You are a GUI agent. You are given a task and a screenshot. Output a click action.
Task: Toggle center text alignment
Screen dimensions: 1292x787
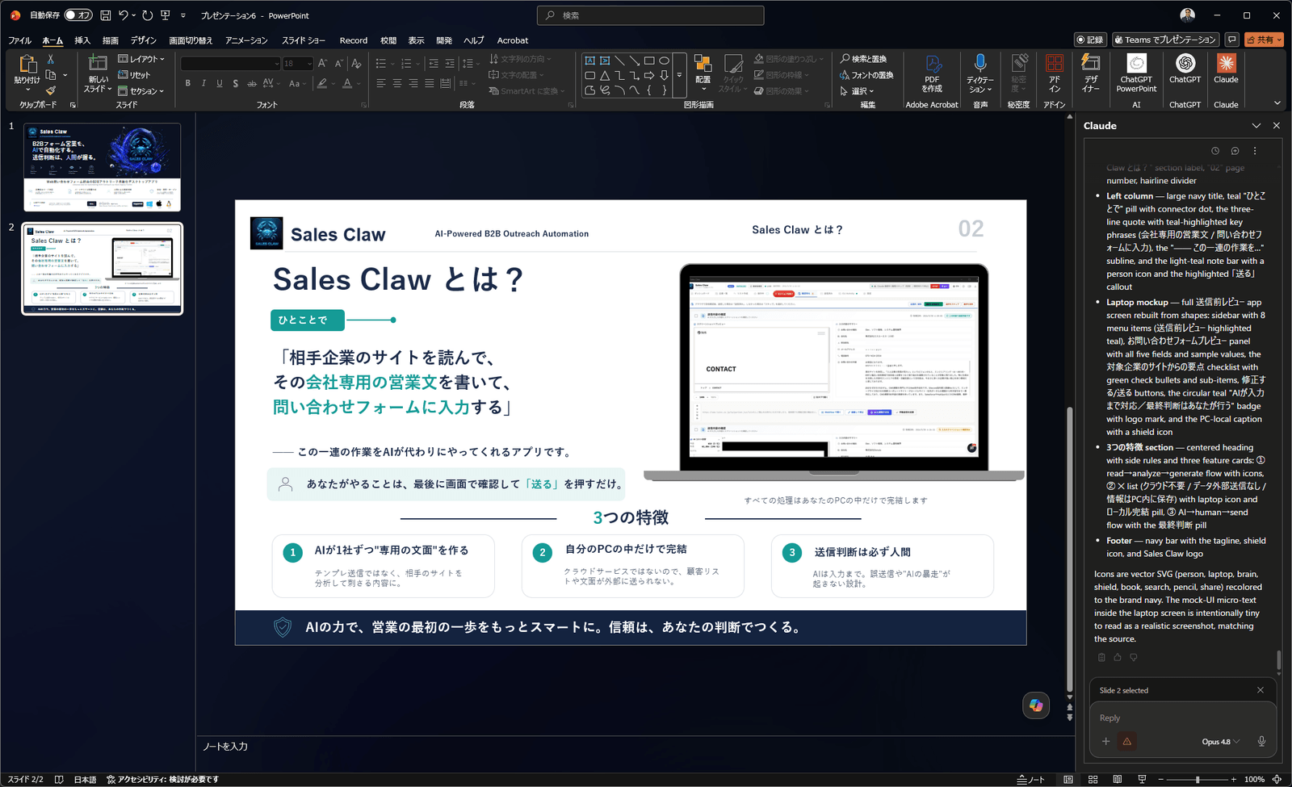[x=396, y=83]
